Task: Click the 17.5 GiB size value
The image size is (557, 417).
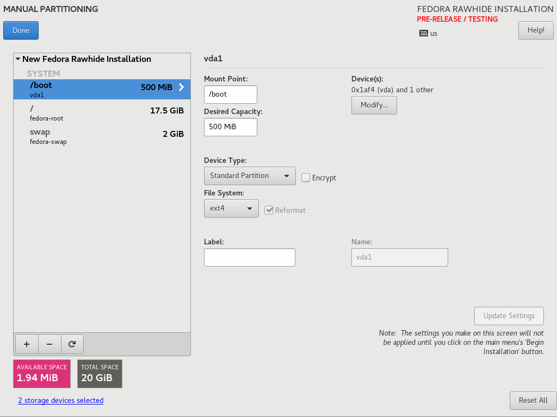Action: coord(167,111)
